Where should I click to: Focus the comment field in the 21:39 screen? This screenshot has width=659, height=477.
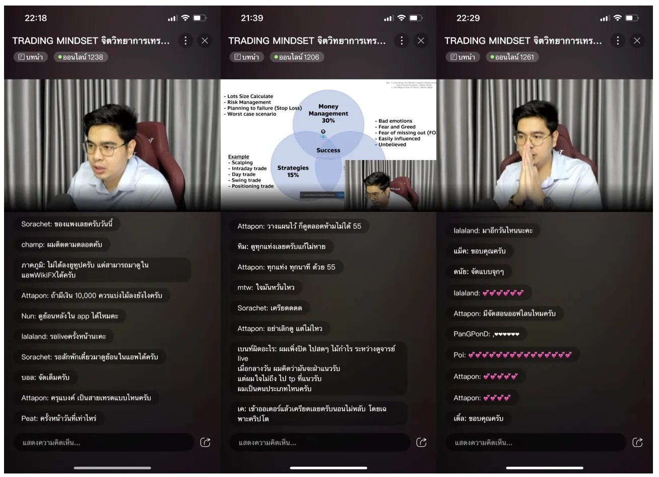[320, 443]
